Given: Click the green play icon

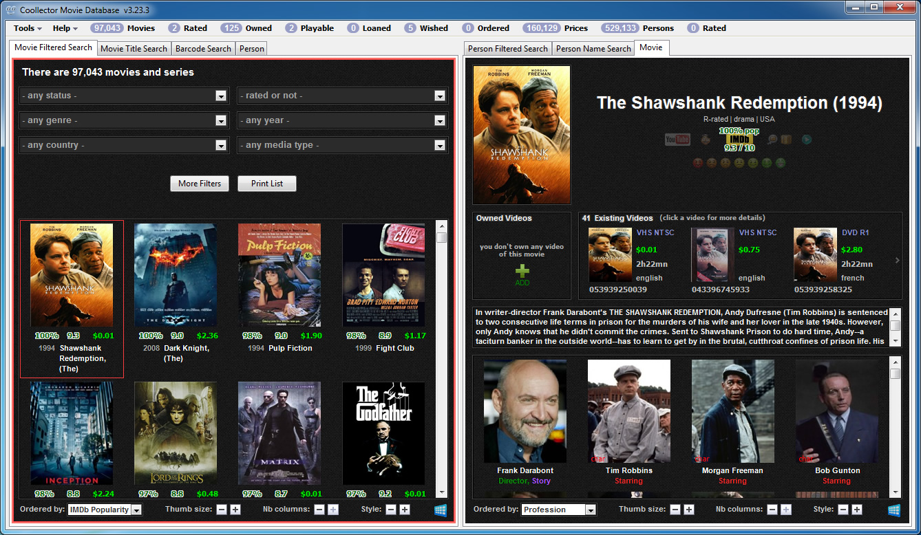Looking at the screenshot, I should (x=806, y=140).
